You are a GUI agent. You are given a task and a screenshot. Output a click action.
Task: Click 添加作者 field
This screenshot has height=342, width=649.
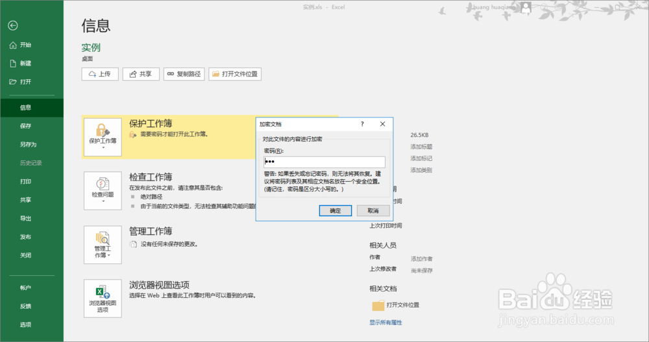(422, 259)
